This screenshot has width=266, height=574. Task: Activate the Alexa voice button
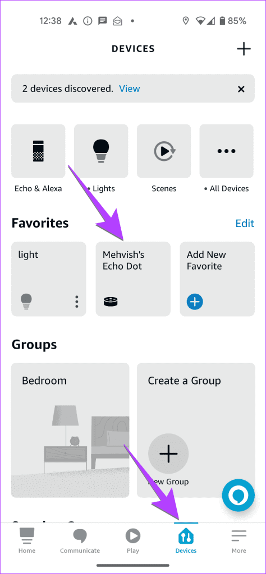click(x=238, y=496)
